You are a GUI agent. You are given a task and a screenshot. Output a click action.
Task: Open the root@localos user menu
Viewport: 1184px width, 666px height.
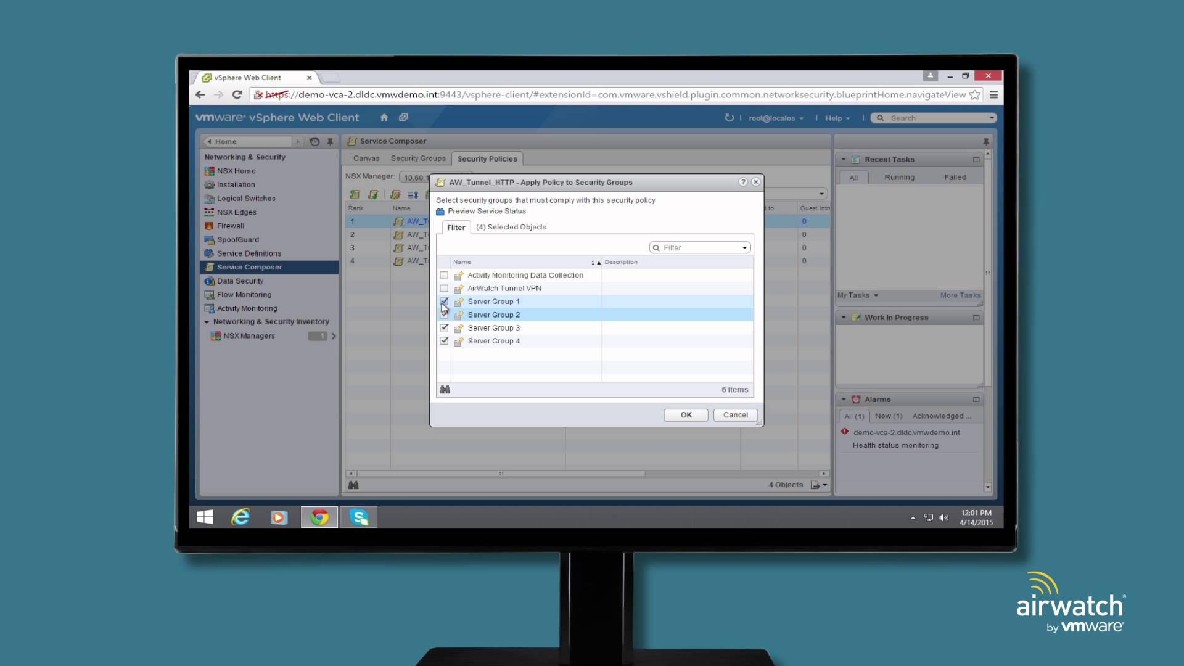click(776, 118)
